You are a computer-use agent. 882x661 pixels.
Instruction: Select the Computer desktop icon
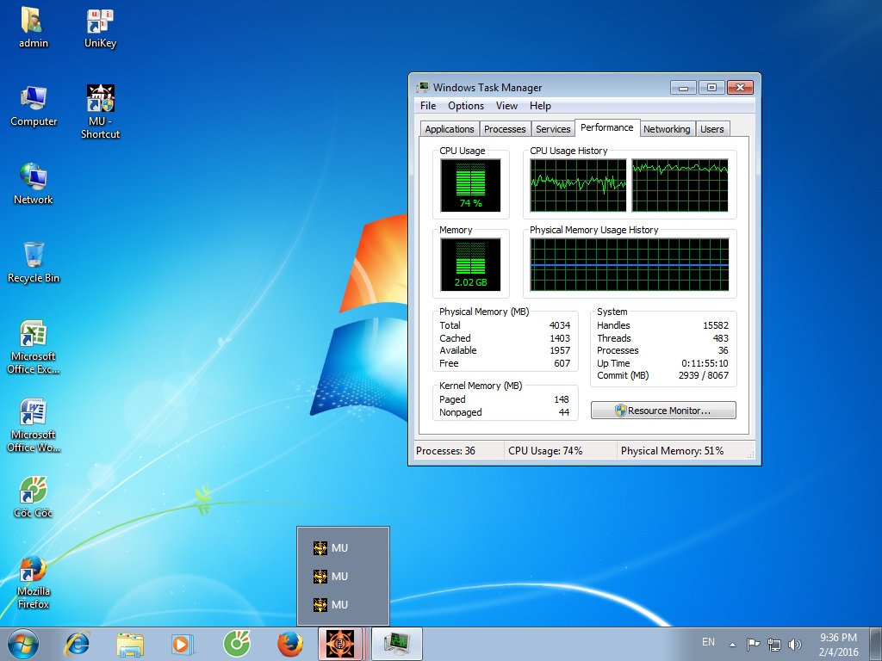(x=34, y=106)
